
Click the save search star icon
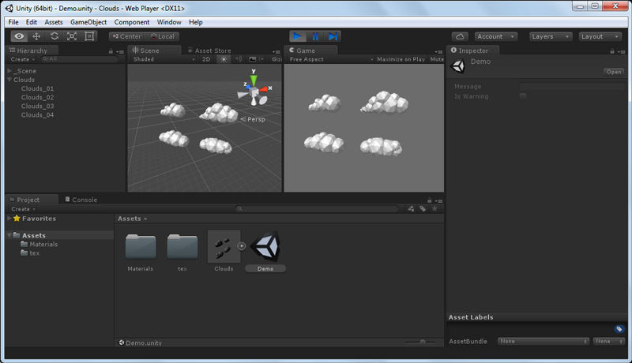(434, 209)
